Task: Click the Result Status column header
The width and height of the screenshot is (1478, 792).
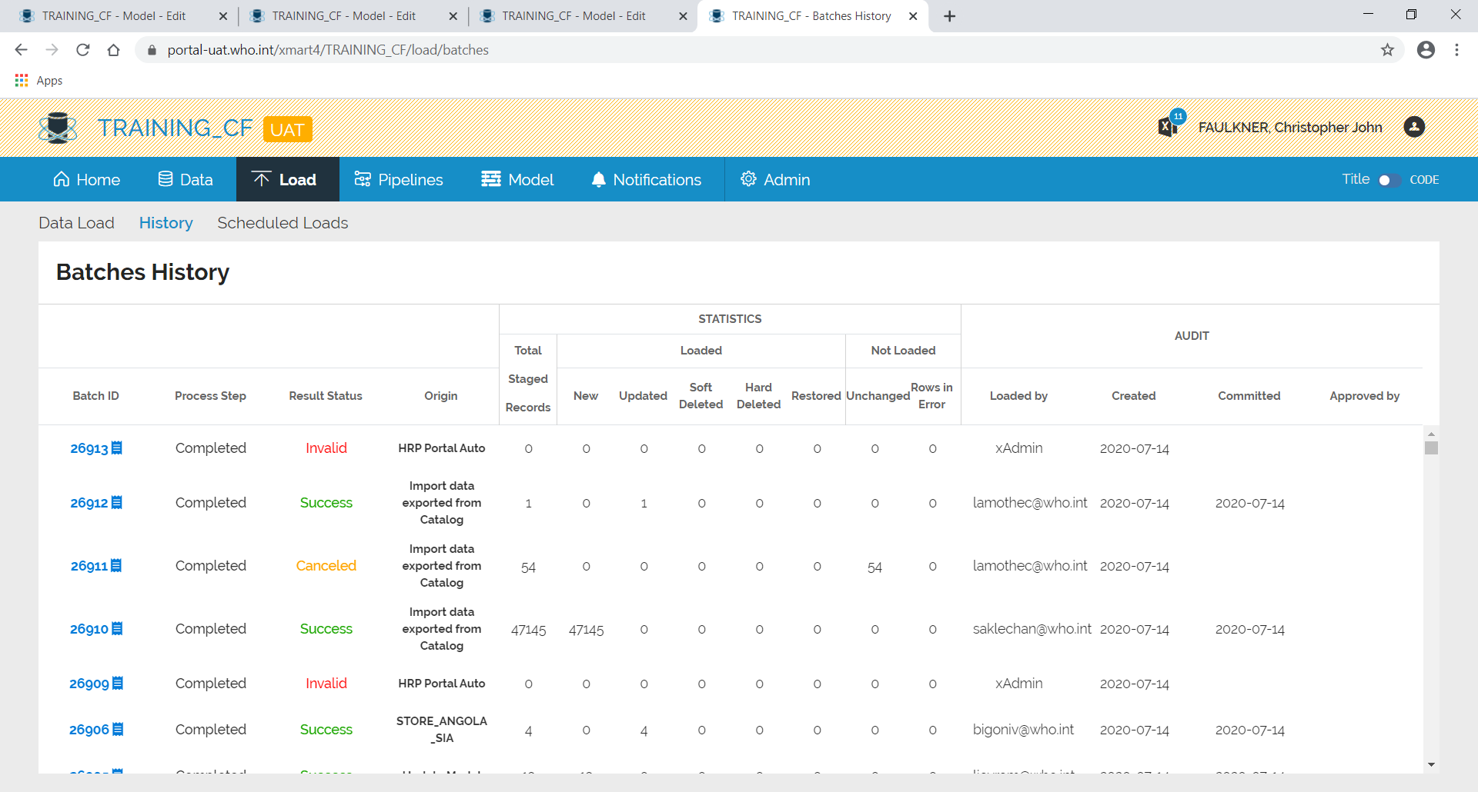Action: pyautogui.click(x=326, y=395)
